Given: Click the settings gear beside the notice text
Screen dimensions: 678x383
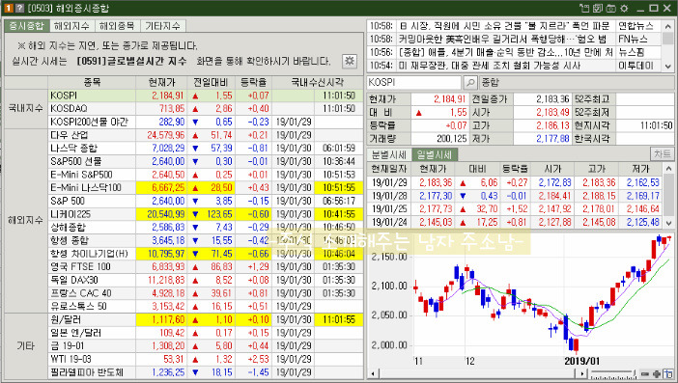Looking at the screenshot, I should 350,61.
